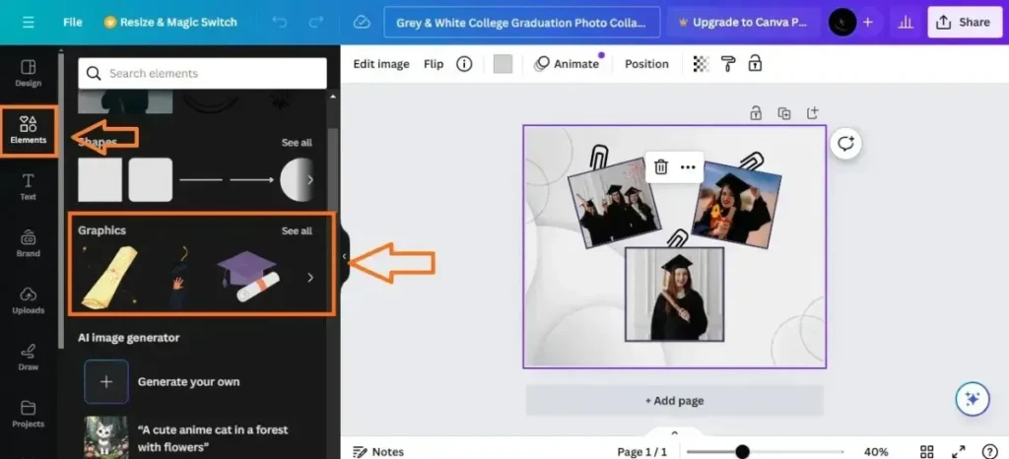Adjust the zoom slider handle
The image size is (1009, 459).
[742, 451]
